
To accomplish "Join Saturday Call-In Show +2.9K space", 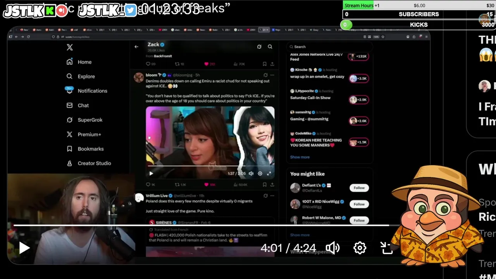I will (358, 100).
